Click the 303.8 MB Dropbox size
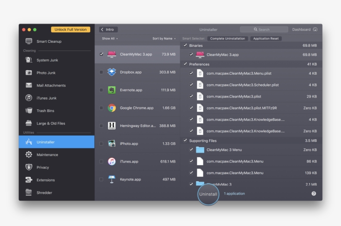 coord(167,72)
